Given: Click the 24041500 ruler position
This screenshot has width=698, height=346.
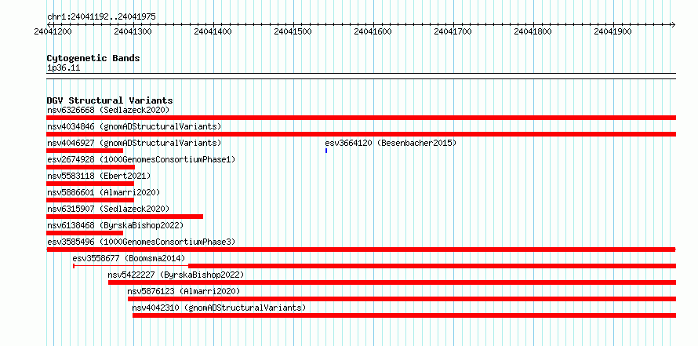Looking at the screenshot, I should click(x=293, y=32).
